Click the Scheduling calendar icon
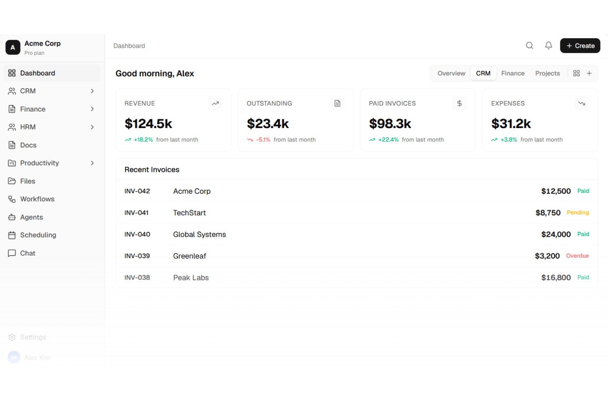The width and height of the screenshot is (608, 405). pos(12,235)
